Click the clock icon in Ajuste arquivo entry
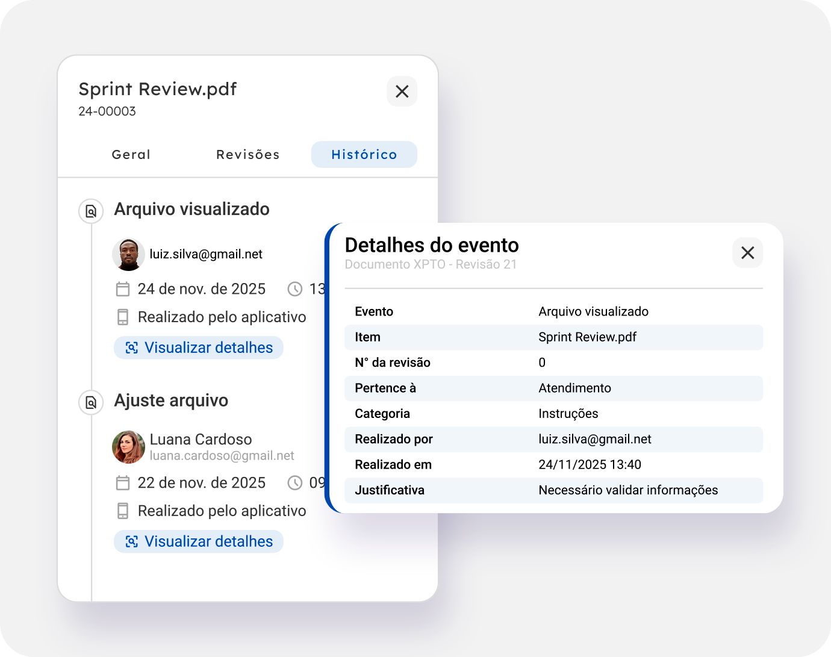 (x=295, y=483)
